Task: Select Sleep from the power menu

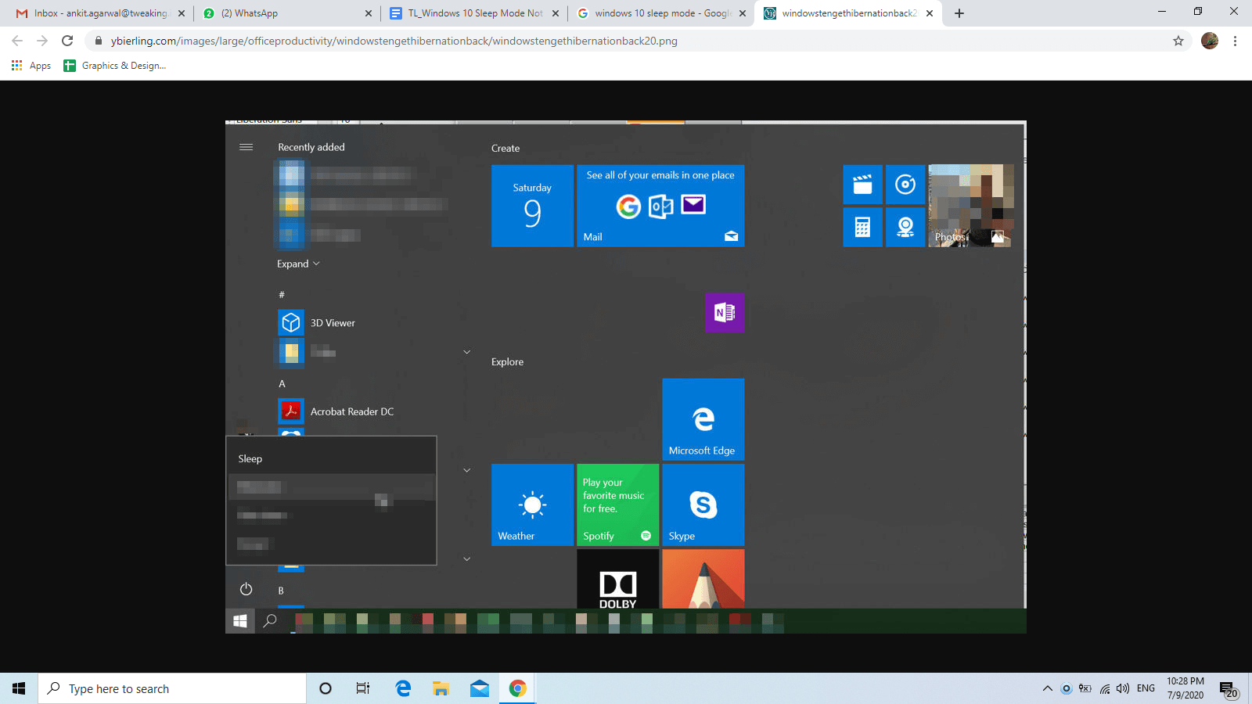Action: click(250, 458)
